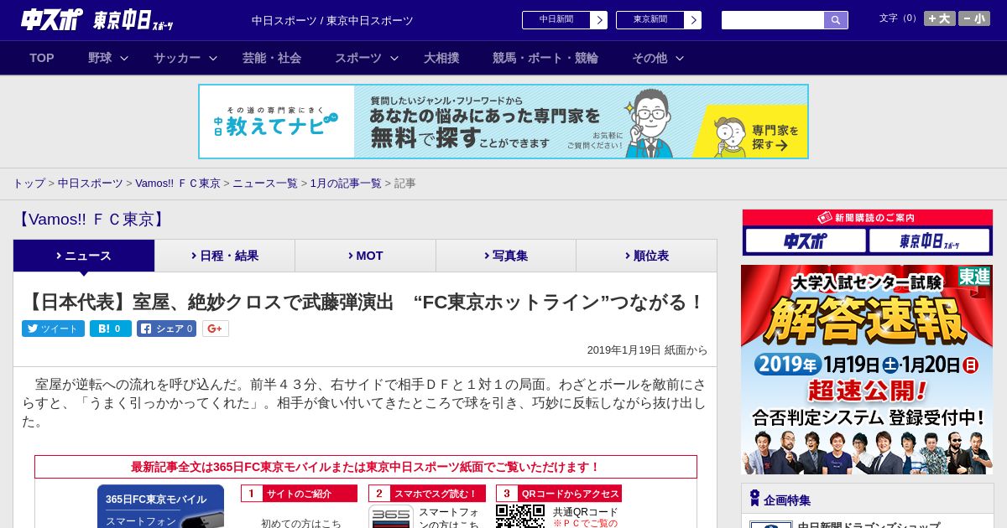Follow the トップ breadcrumb link
Screen dimensions: 1007x528
click(29, 183)
